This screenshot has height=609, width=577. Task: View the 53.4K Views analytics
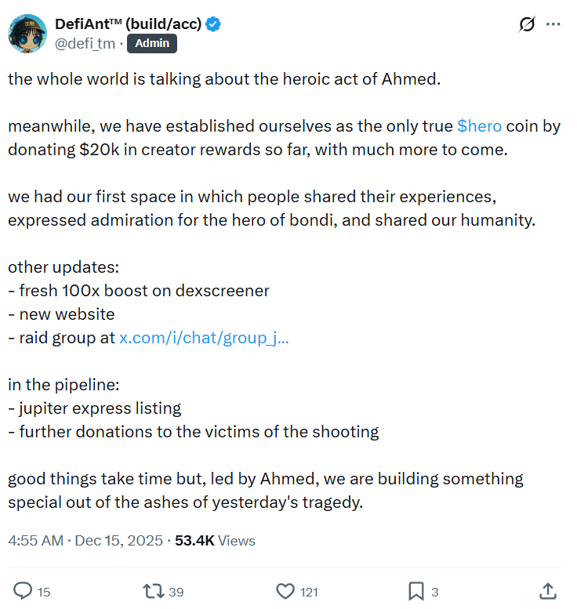215,541
